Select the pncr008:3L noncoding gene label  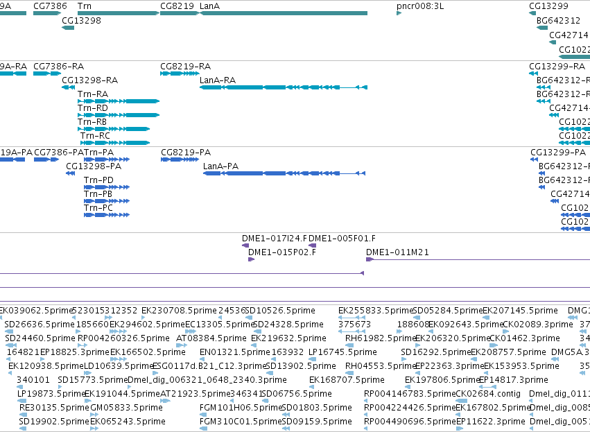pyautogui.click(x=420, y=6)
